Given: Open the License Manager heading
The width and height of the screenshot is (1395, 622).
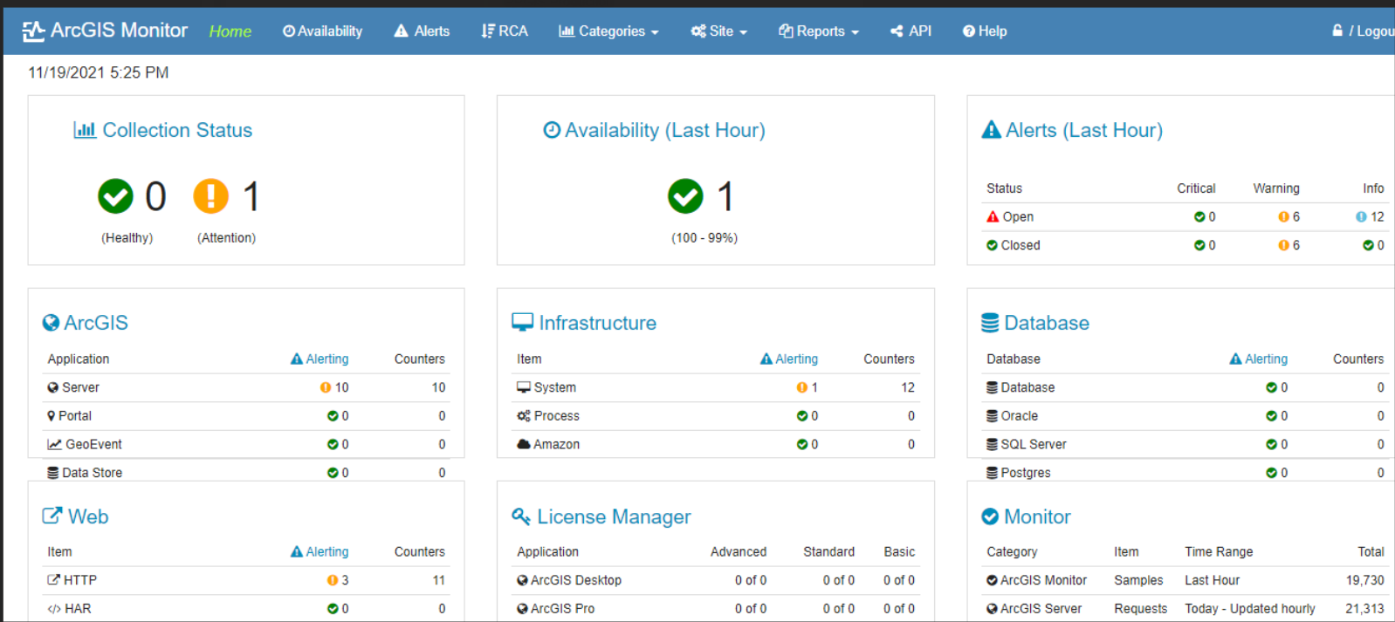Looking at the screenshot, I should pyautogui.click(x=614, y=516).
